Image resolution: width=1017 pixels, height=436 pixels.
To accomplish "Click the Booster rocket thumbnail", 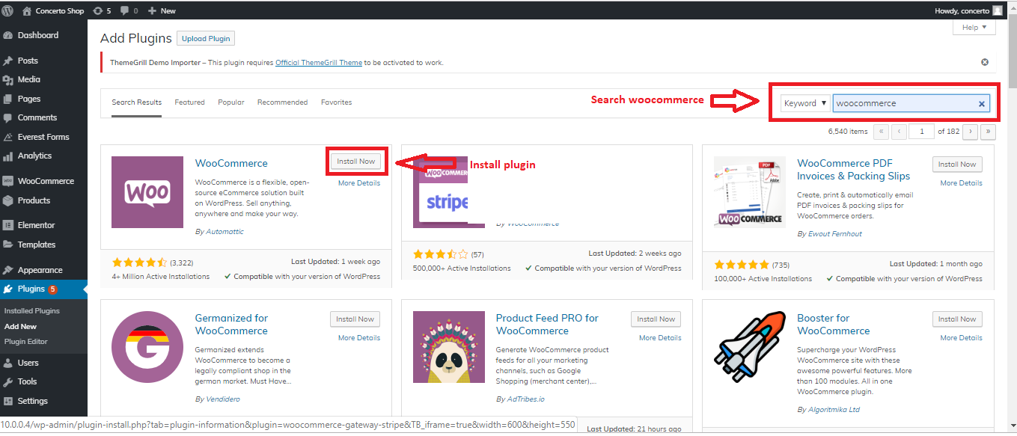I will point(750,347).
